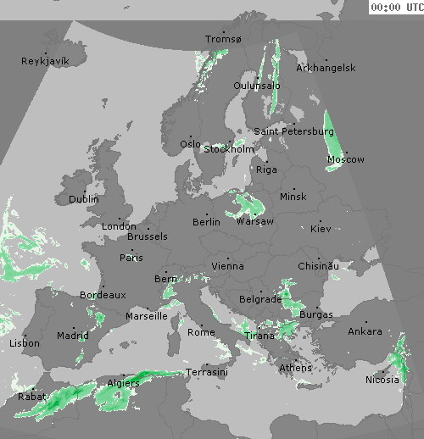Select the Nicosia city label

(382, 380)
